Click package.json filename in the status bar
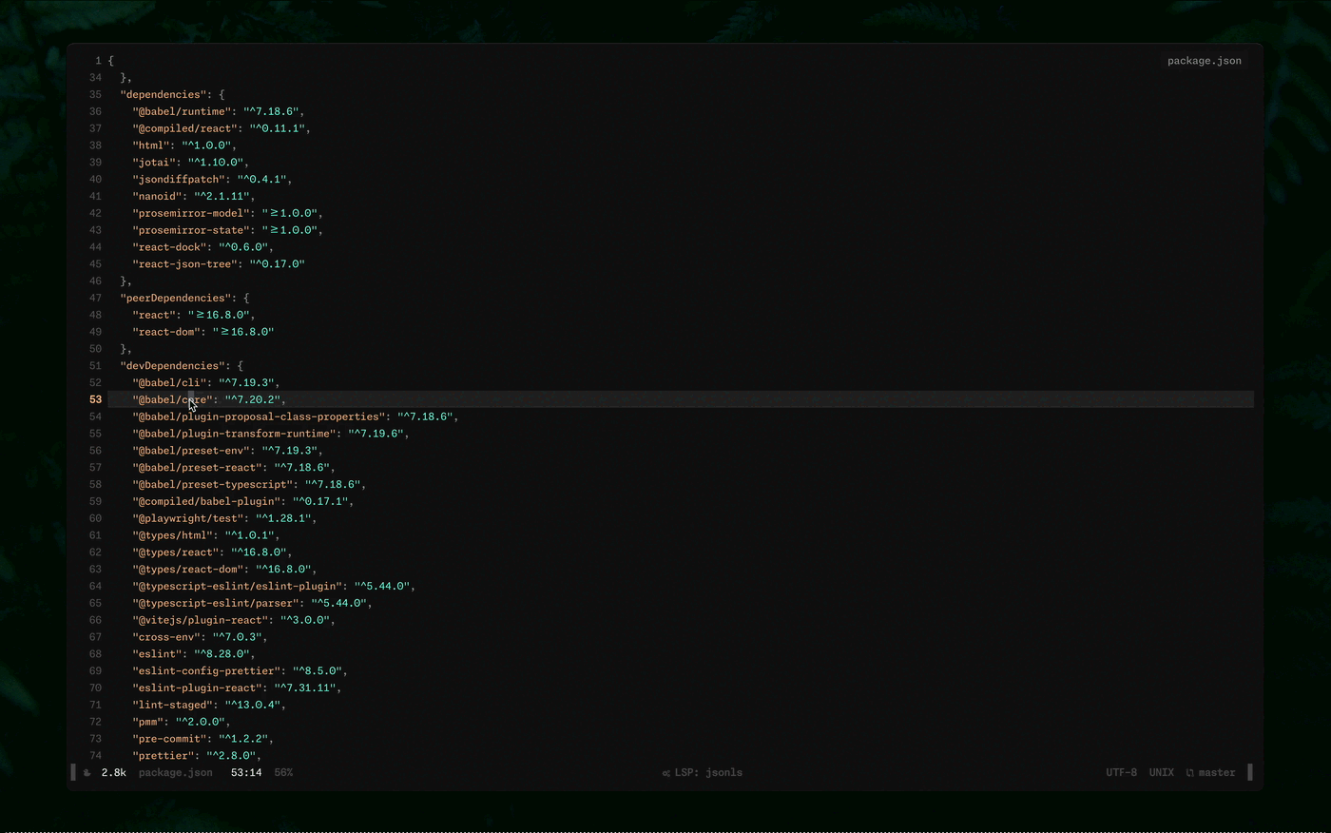This screenshot has width=1331, height=833. [x=176, y=773]
